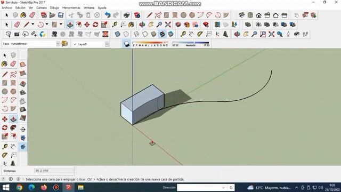341x192 pixels.
Task: Open Trimble Connect icon
Action: coord(43,34)
